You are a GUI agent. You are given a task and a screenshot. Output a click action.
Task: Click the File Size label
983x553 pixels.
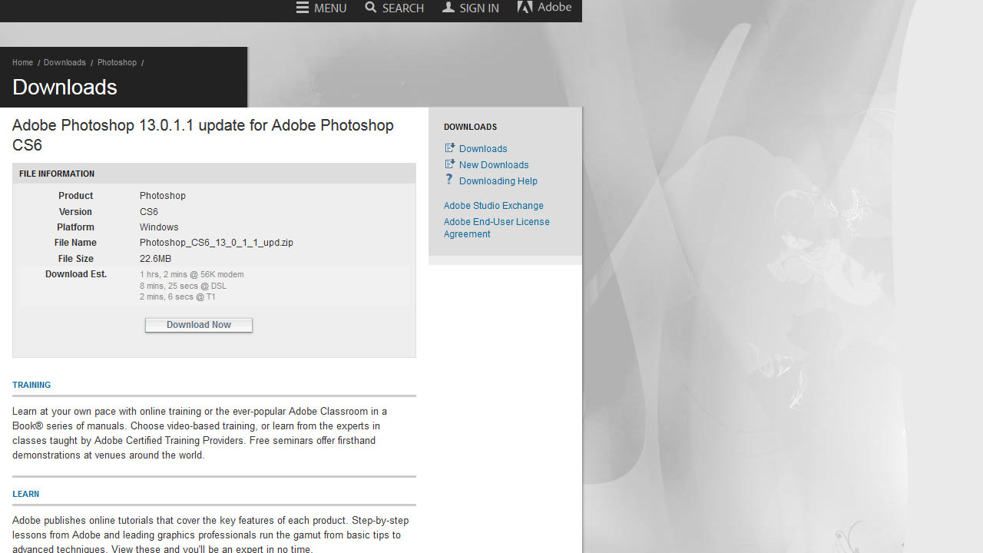76,259
